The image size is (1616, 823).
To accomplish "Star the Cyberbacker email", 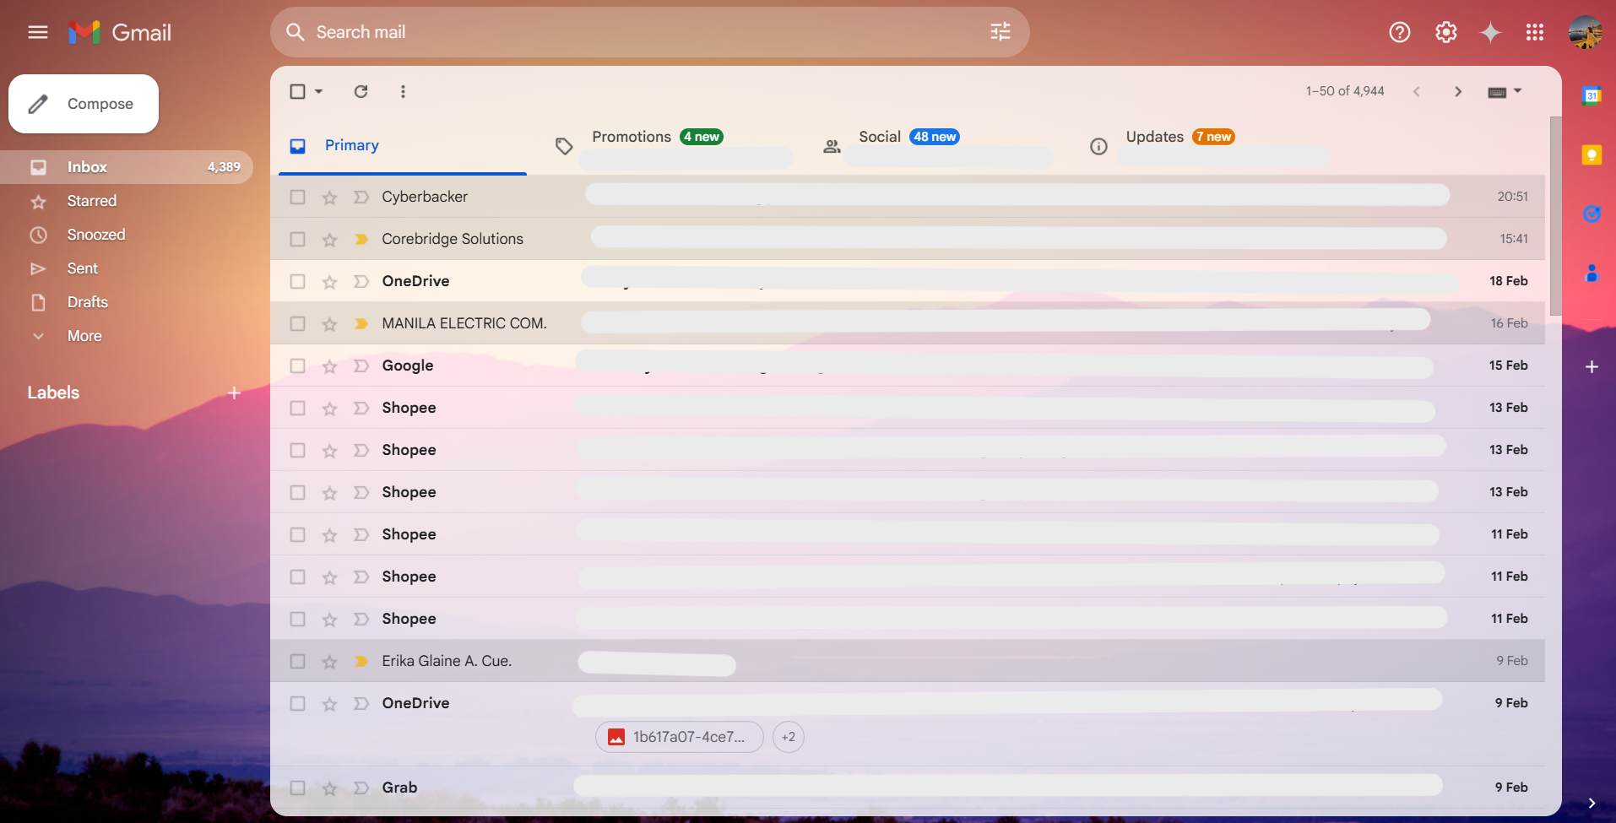I will (x=329, y=198).
